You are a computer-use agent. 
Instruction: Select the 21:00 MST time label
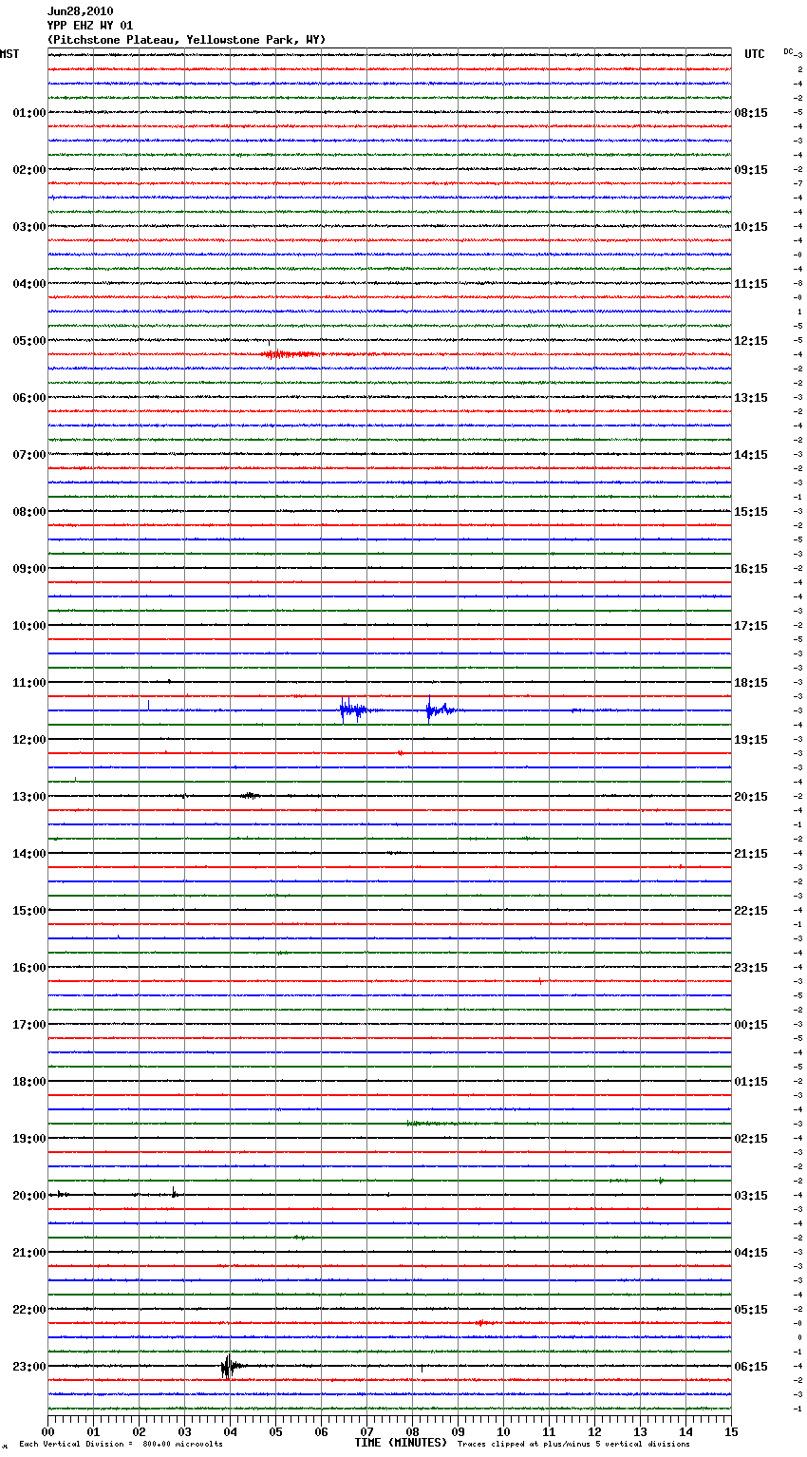click(29, 1253)
